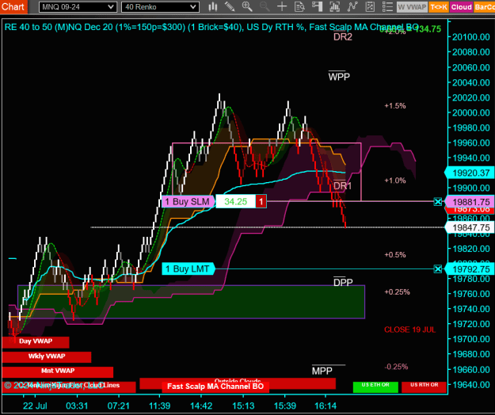The width and height of the screenshot is (495, 415).
Task: Select the 19847.75 white price marker
Action: point(470,227)
